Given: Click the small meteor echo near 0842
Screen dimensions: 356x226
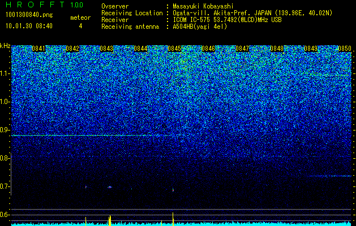Looking at the screenshot, I should tap(86, 187).
